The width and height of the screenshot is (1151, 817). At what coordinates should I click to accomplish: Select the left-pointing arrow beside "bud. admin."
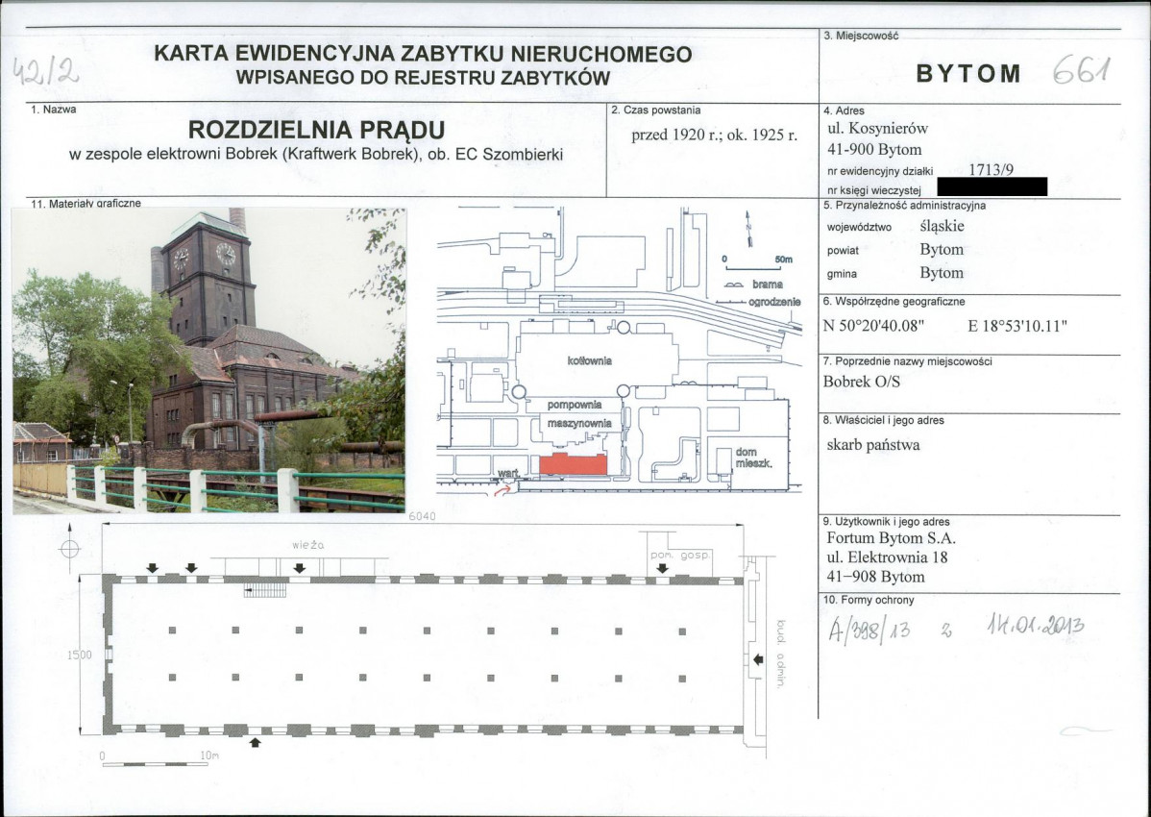[758, 659]
